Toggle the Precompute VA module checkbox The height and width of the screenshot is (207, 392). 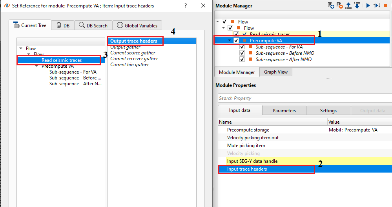pos(236,40)
